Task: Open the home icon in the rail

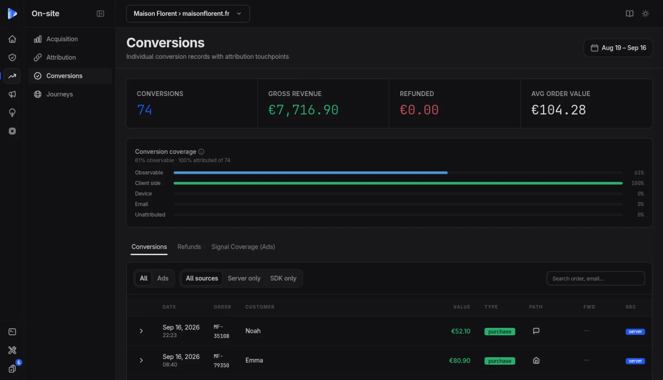Action: (x=12, y=39)
